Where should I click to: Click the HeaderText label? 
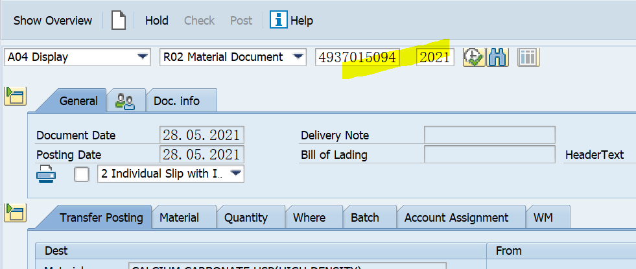(x=595, y=154)
